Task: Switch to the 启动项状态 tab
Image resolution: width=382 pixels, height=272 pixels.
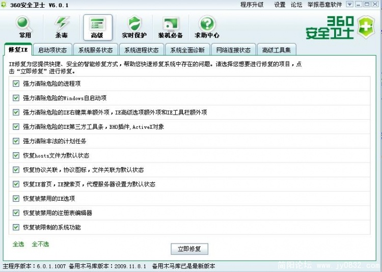Action: click(x=52, y=50)
